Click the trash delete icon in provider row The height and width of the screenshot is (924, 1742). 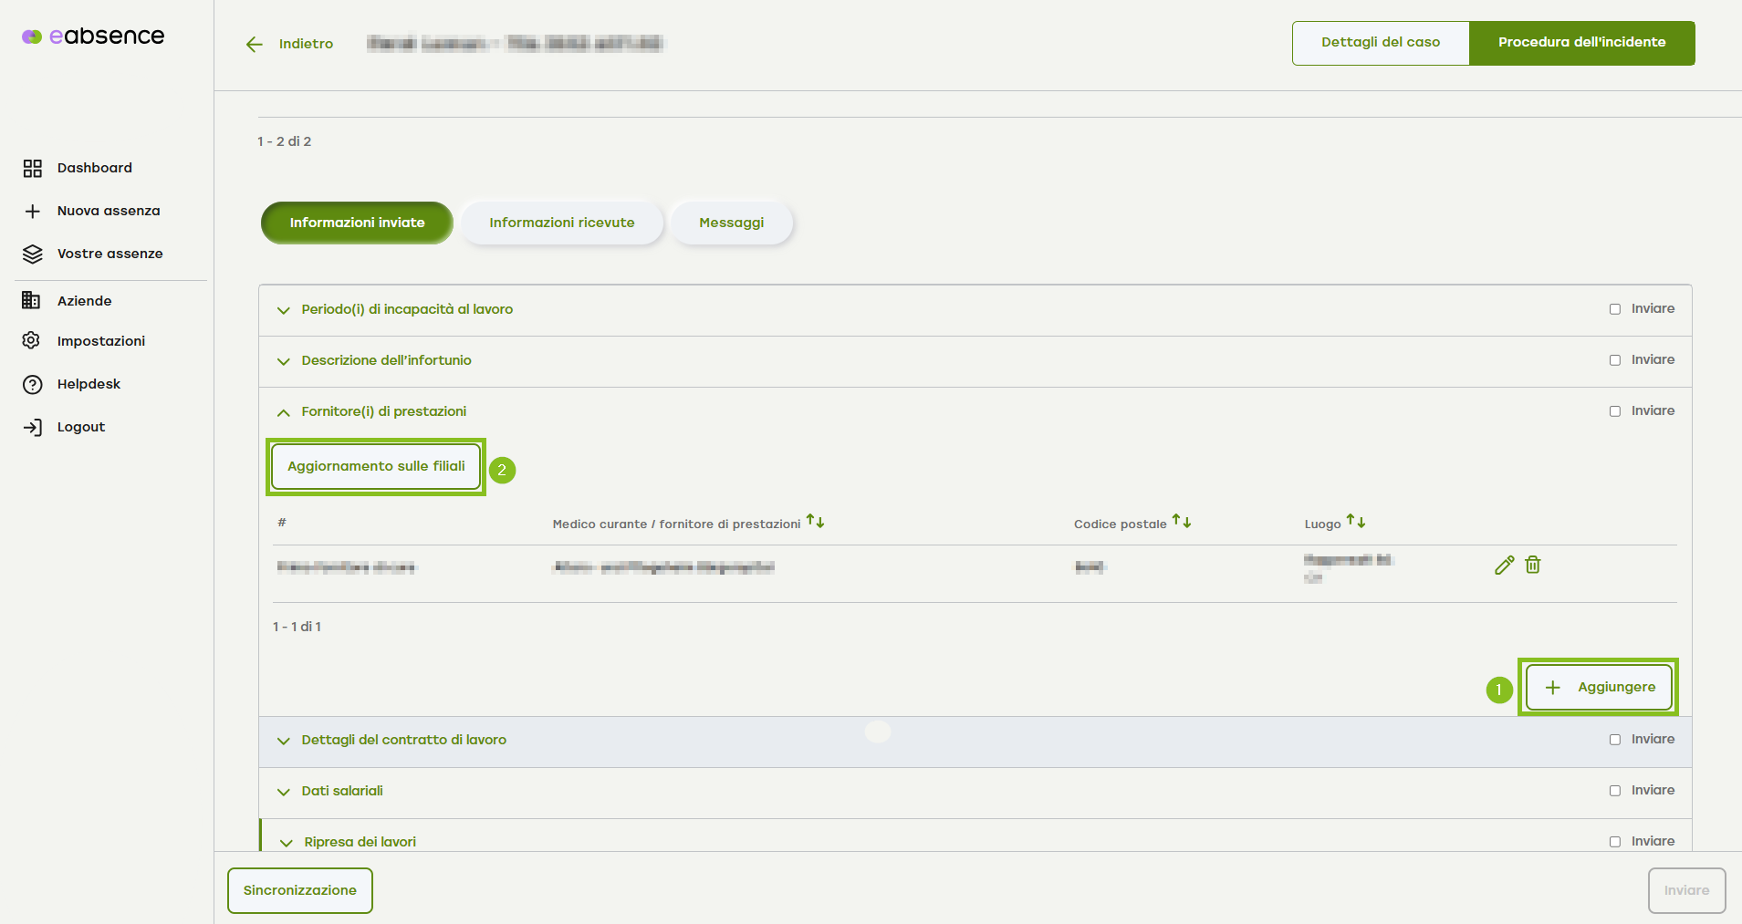pos(1533,566)
